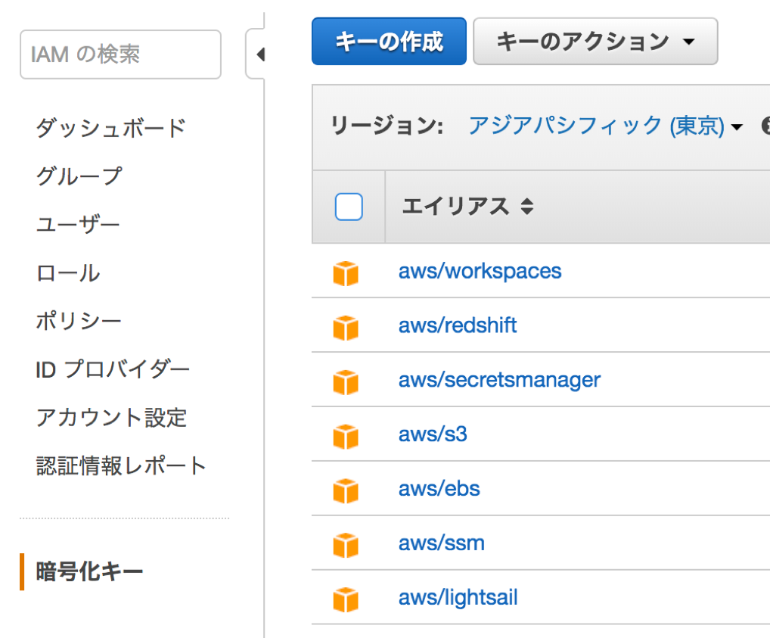Open ポリシー in the sidebar
This screenshot has width=770, height=638.
click(x=79, y=322)
